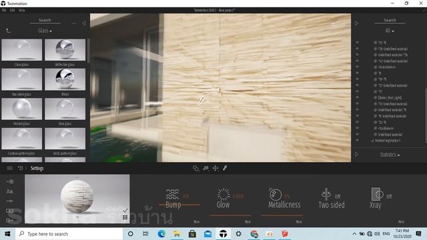The height and width of the screenshot is (240, 427).
Task: Click the *23 breadcrumb item
Action: point(20,169)
